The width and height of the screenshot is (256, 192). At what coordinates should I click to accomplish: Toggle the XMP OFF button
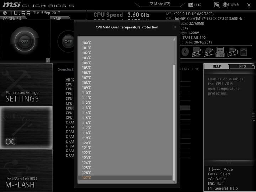[x=68, y=41]
